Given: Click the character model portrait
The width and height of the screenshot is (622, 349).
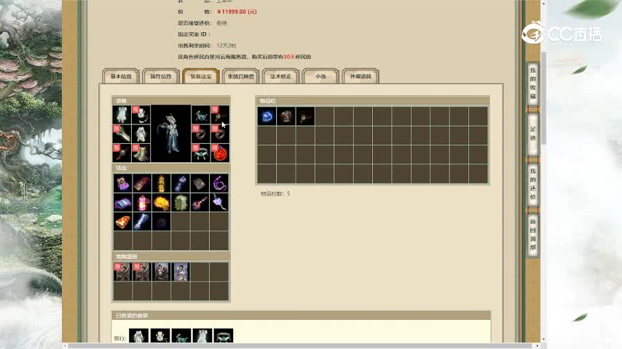Looking at the screenshot, I should (171, 134).
